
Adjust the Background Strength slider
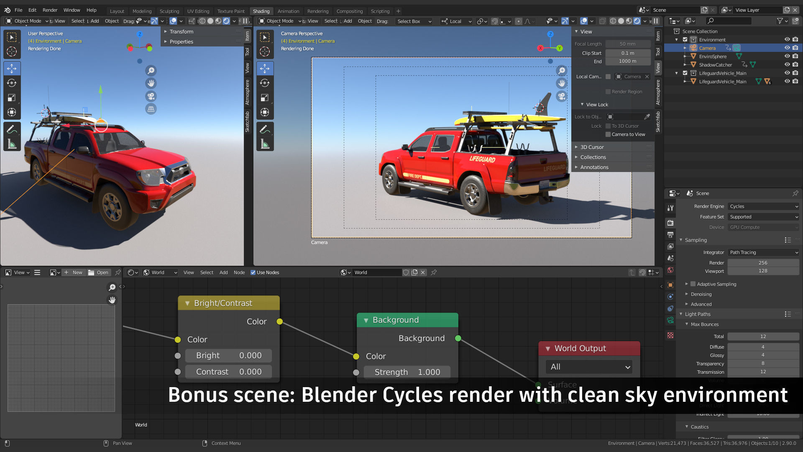coord(407,372)
